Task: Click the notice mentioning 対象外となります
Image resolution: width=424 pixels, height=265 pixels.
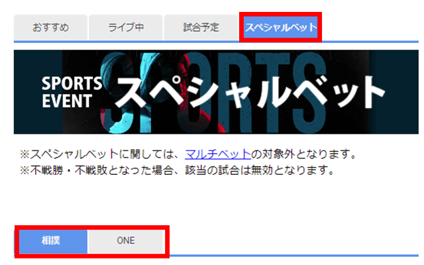Action: coord(188,154)
